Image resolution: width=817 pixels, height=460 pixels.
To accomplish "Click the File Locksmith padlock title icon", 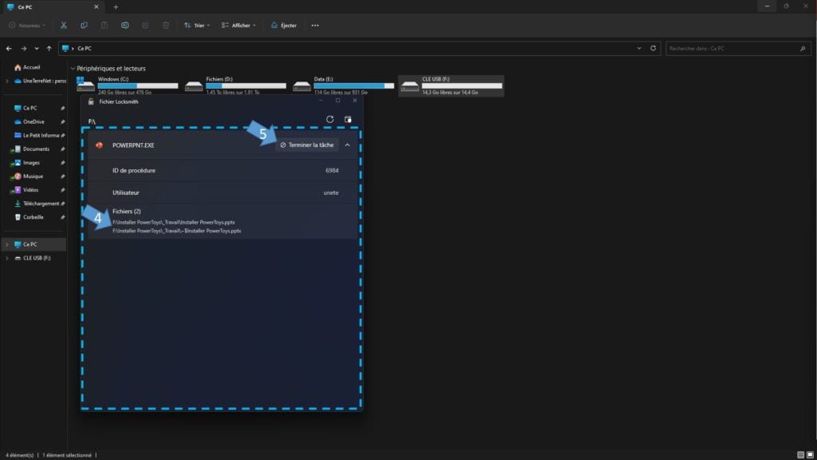I will pyautogui.click(x=91, y=101).
